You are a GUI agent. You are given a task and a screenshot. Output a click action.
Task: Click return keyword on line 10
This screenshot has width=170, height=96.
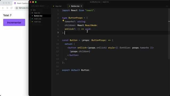click(69, 44)
